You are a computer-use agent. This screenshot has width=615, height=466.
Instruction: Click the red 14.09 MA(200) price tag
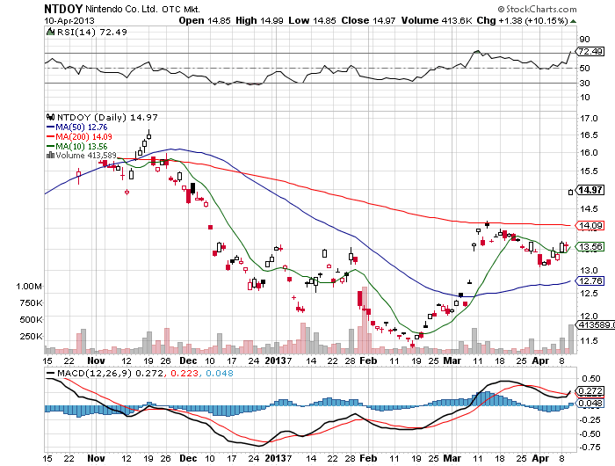pyautogui.click(x=590, y=225)
